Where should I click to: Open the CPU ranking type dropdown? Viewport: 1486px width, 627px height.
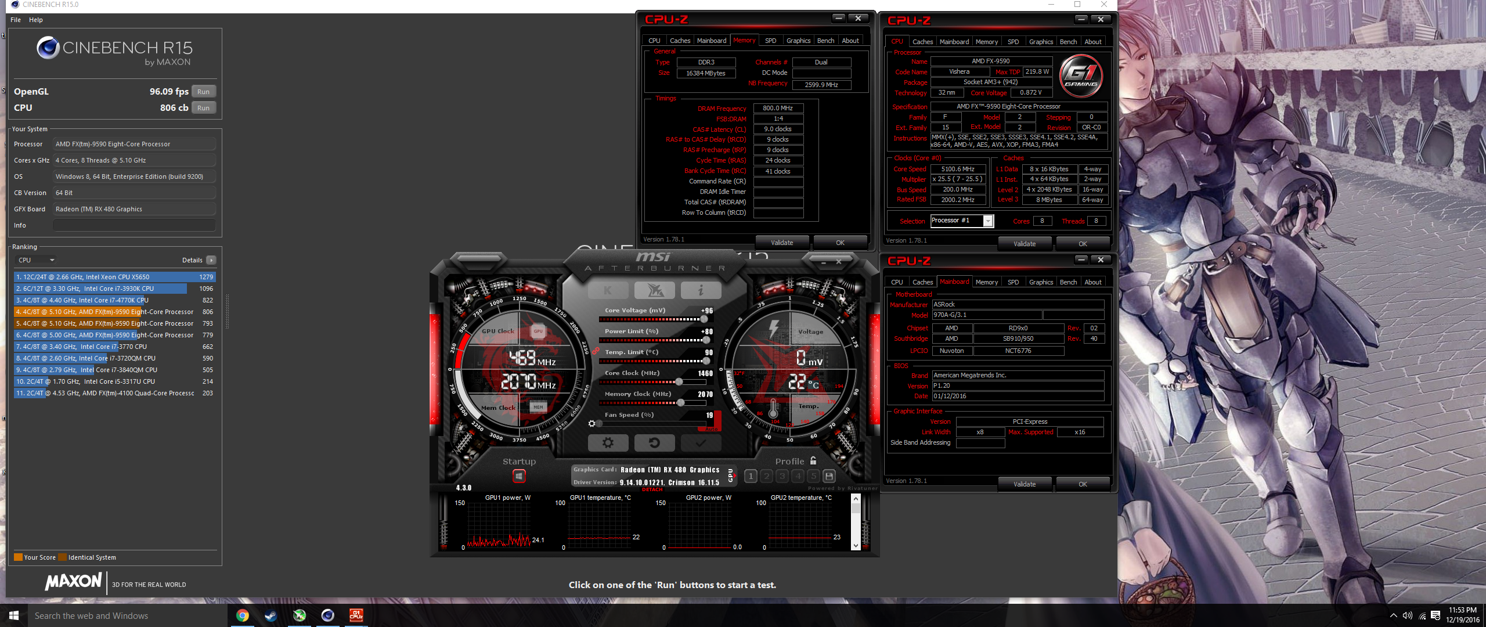click(36, 260)
